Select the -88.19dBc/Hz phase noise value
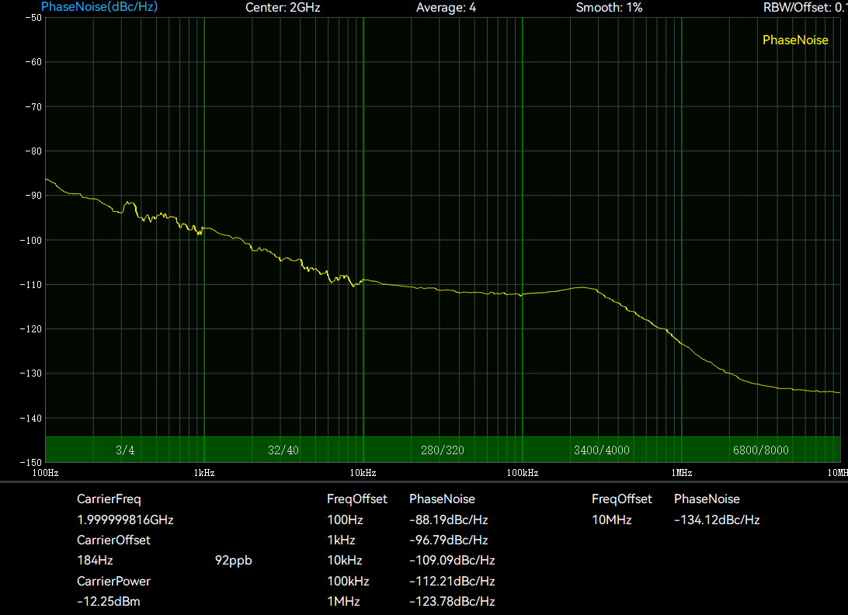This screenshot has height=615, width=848. click(x=448, y=519)
